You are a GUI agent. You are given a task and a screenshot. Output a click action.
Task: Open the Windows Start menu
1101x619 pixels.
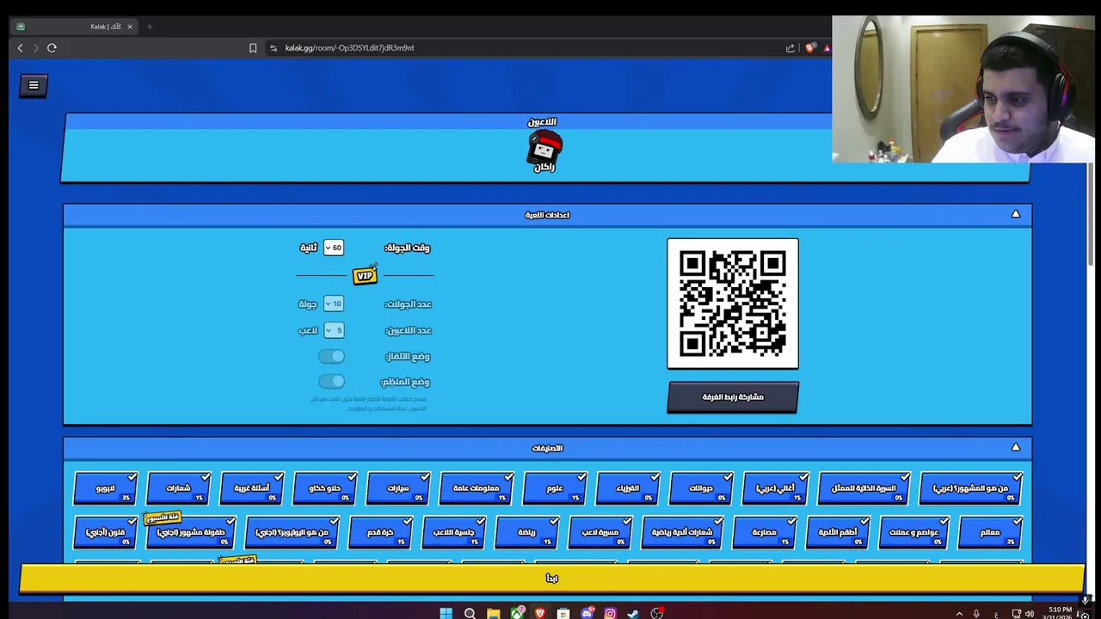[446, 613]
